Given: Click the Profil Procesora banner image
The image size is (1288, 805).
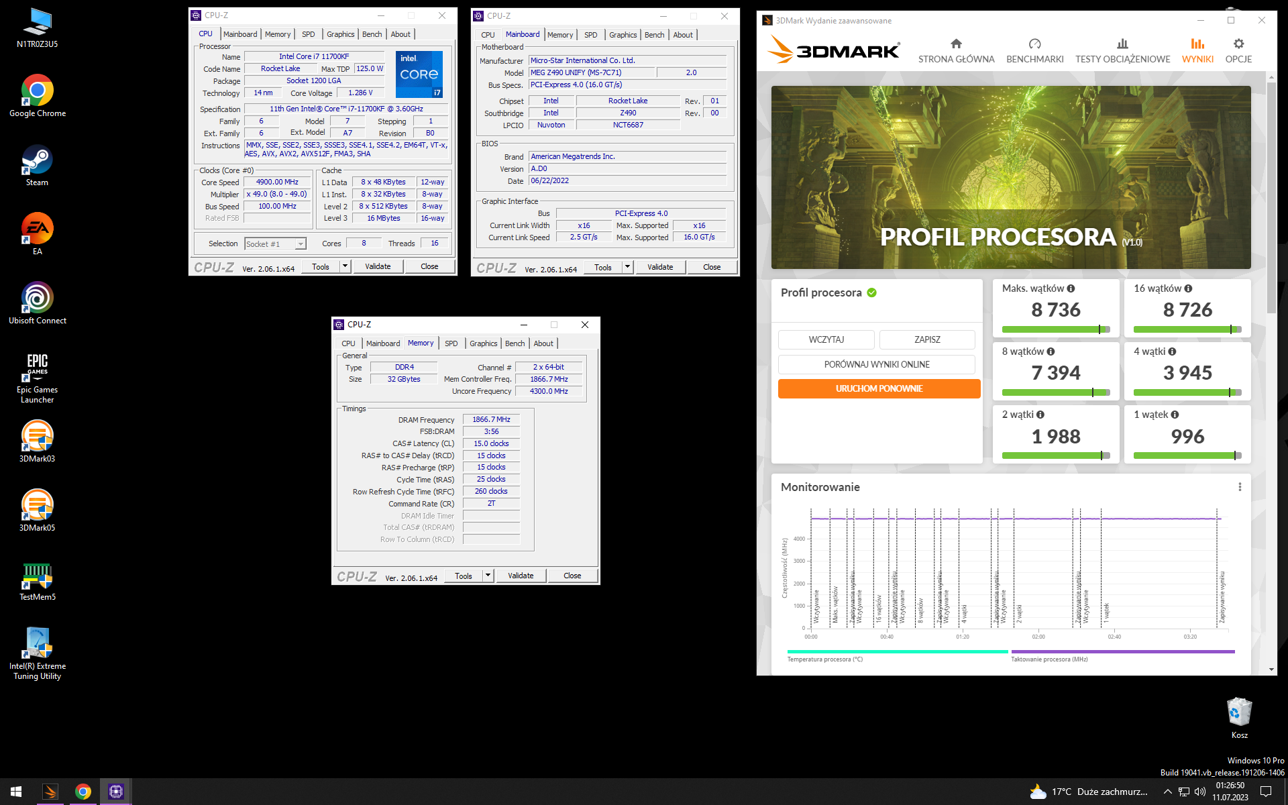Looking at the screenshot, I should click(1011, 177).
